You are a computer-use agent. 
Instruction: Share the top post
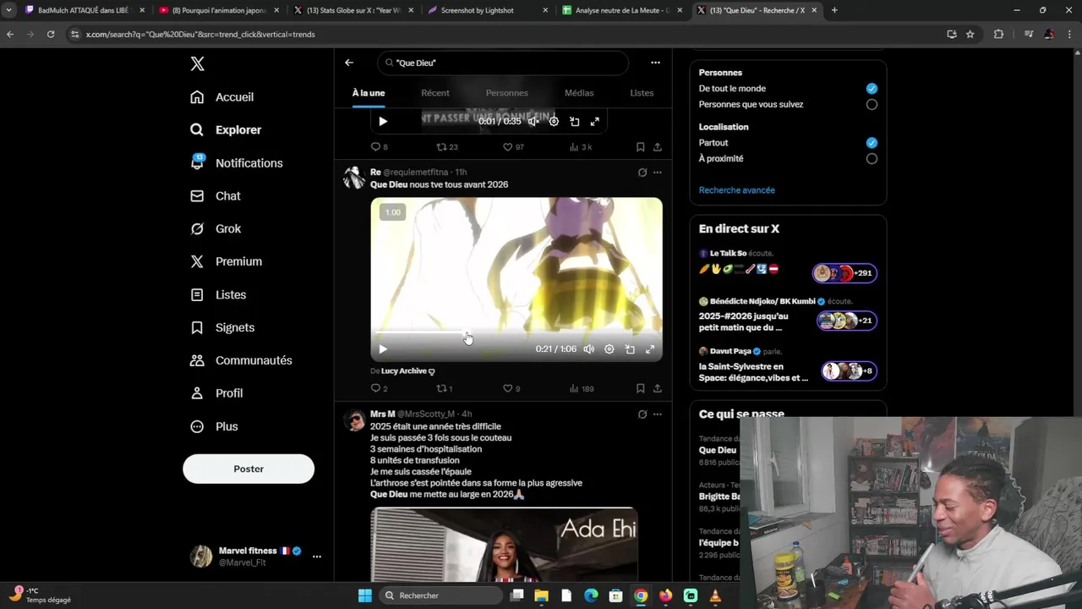pyautogui.click(x=658, y=147)
